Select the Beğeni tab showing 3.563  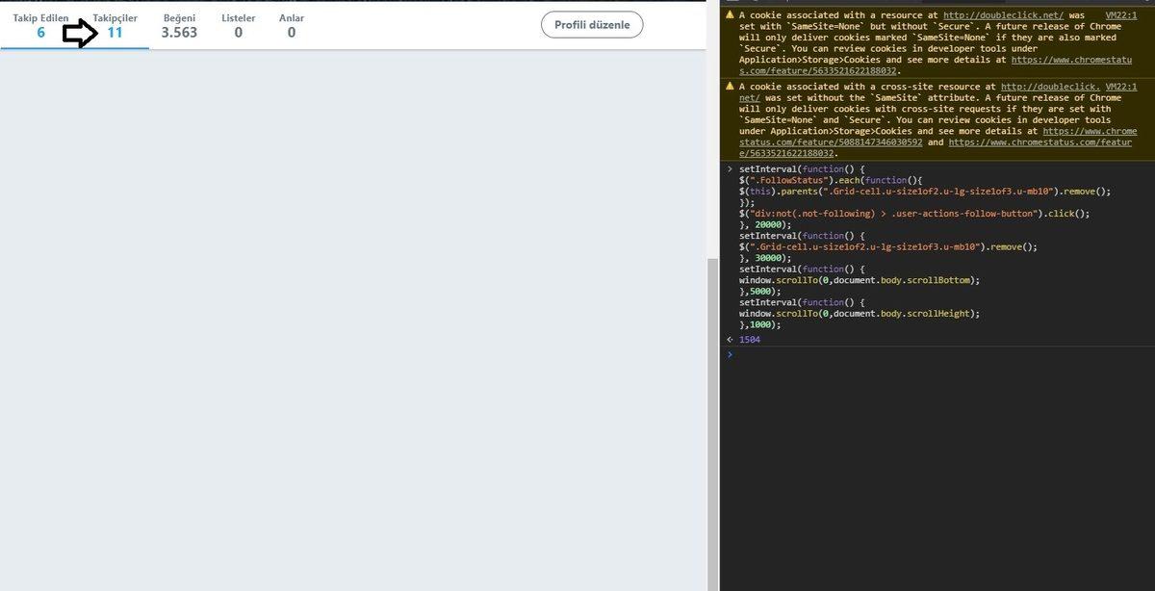[179, 26]
